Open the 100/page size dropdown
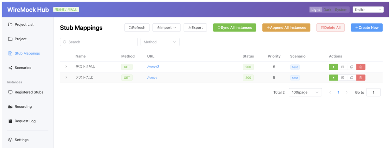Screen dimensions: 391x148 305,92
